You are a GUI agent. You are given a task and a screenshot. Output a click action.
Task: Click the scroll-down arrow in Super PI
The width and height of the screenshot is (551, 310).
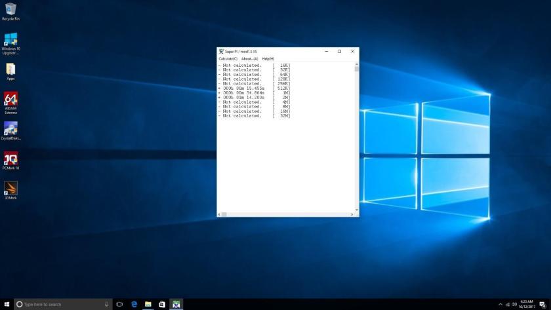tap(357, 210)
